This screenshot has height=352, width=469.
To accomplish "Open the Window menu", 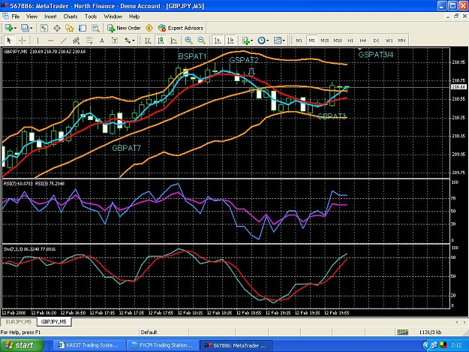I will tap(113, 17).
